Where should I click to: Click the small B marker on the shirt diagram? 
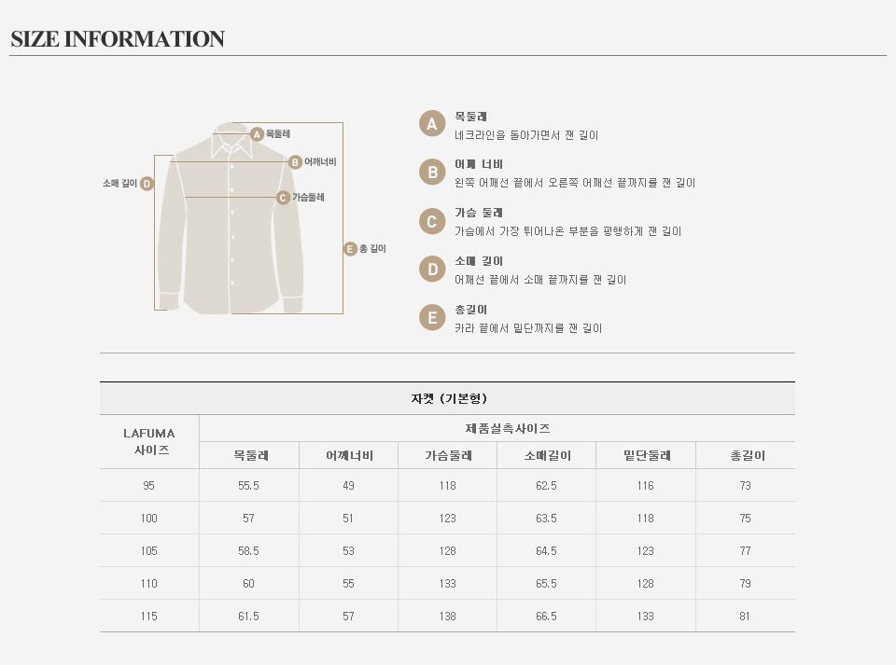click(x=295, y=161)
